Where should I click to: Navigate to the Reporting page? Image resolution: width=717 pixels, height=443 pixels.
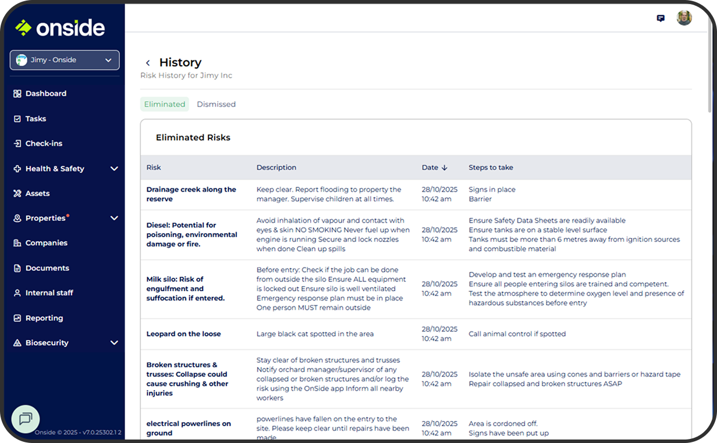pos(44,318)
